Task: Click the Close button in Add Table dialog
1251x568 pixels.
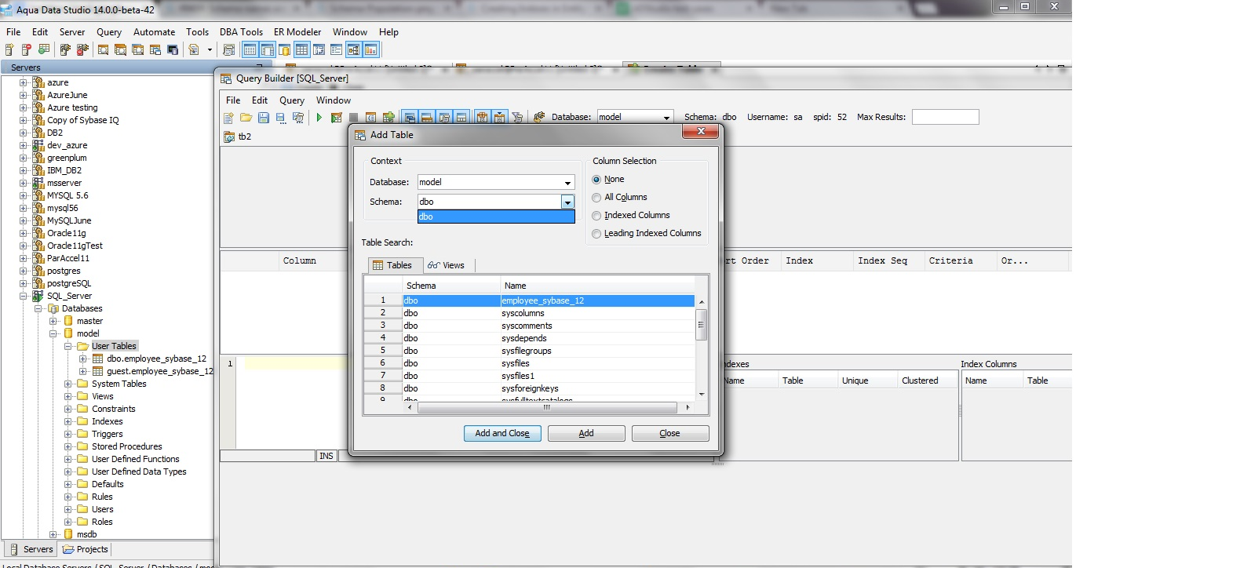Action: click(670, 433)
